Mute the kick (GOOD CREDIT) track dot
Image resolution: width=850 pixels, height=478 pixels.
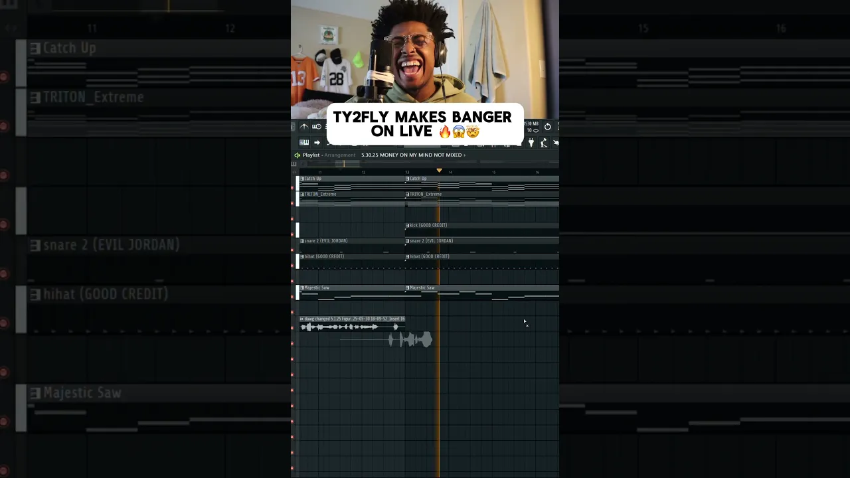click(292, 234)
